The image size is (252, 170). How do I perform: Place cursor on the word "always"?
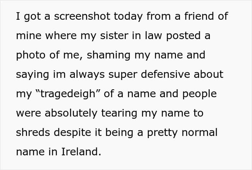86,75
